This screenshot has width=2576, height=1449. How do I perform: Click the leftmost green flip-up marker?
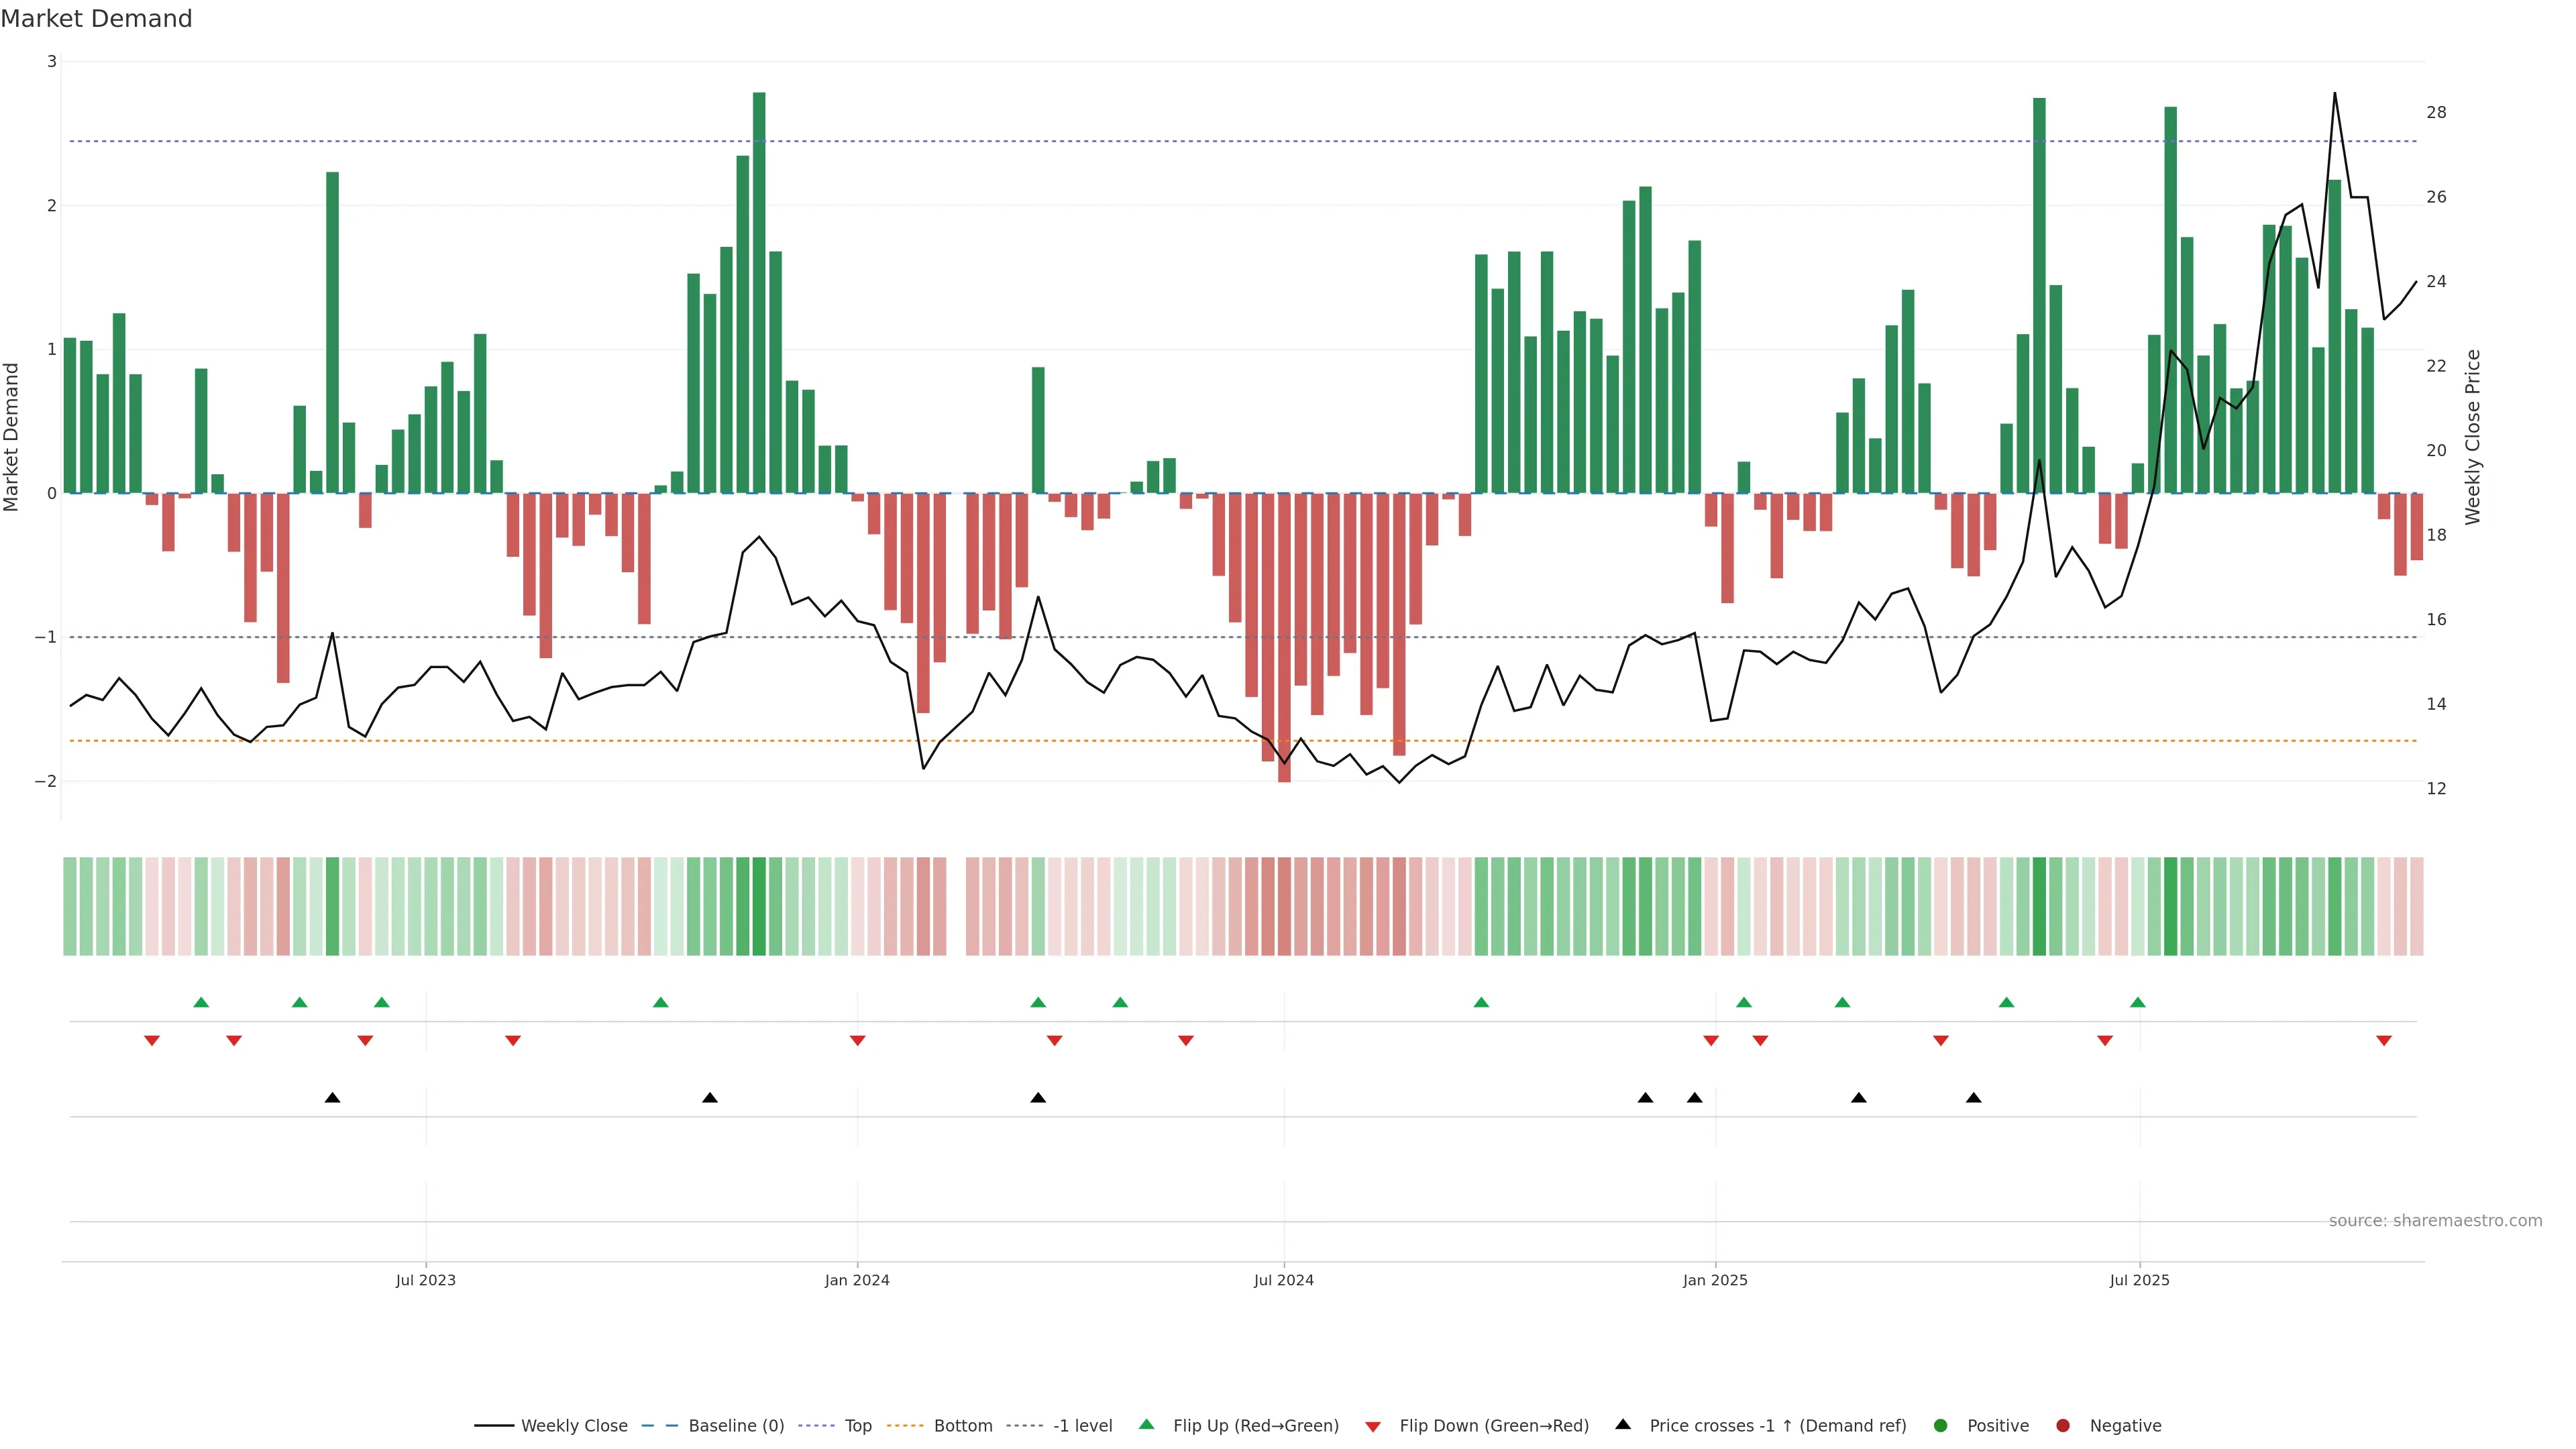(x=201, y=1002)
